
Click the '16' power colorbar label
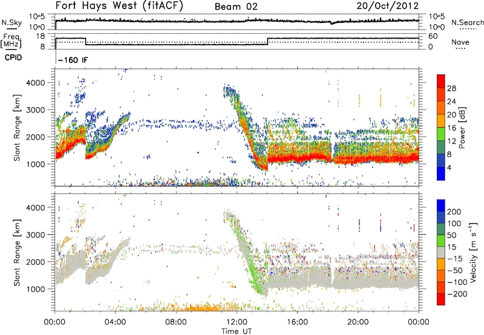(x=451, y=128)
